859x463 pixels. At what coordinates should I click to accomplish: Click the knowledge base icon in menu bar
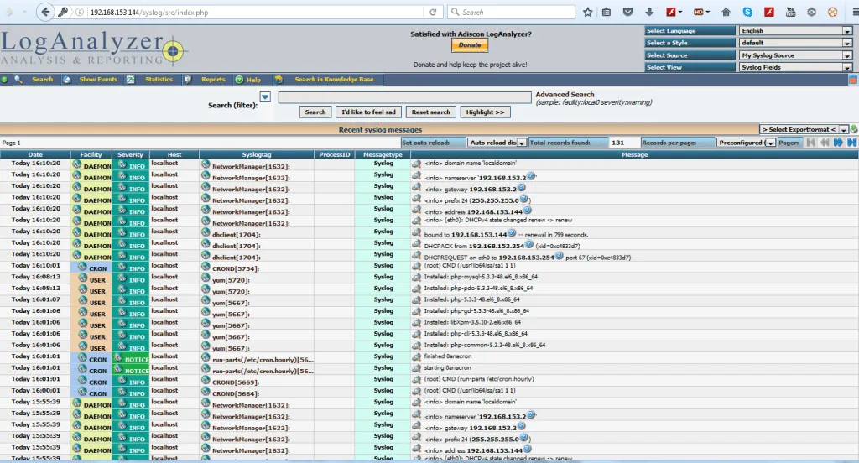tap(279, 80)
